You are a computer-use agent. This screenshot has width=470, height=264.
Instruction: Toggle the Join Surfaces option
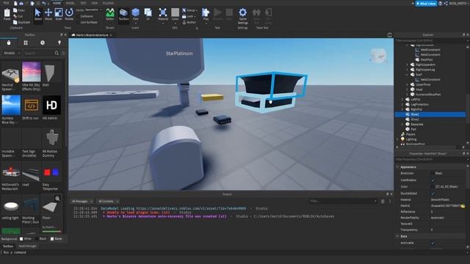click(x=89, y=22)
